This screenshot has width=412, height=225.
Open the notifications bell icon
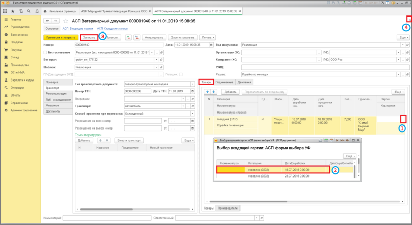(37, 11)
